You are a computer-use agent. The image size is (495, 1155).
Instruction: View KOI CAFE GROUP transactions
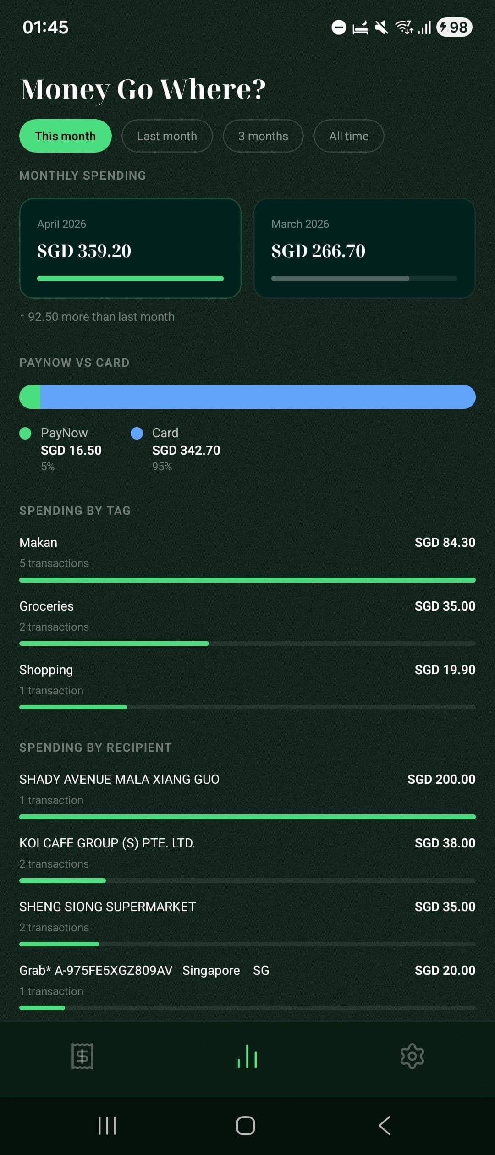coord(247,852)
